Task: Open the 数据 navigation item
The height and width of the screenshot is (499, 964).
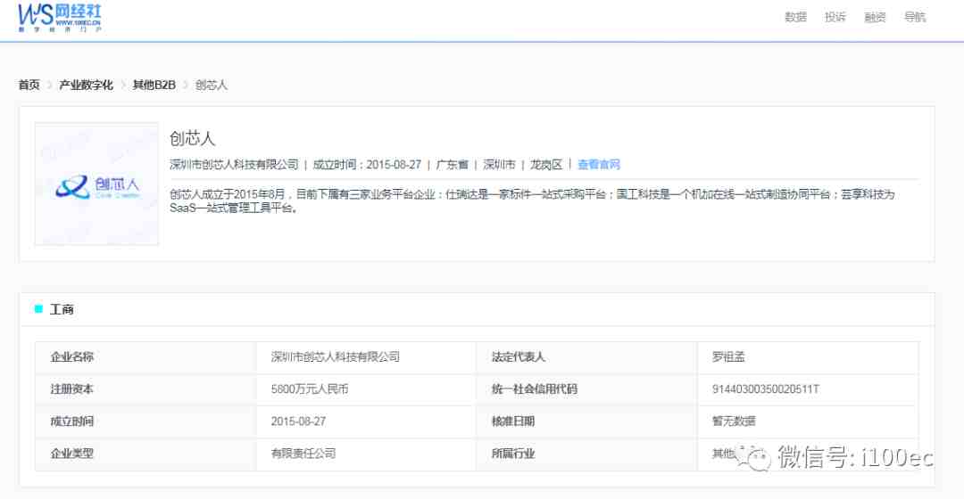Action: pos(795,17)
